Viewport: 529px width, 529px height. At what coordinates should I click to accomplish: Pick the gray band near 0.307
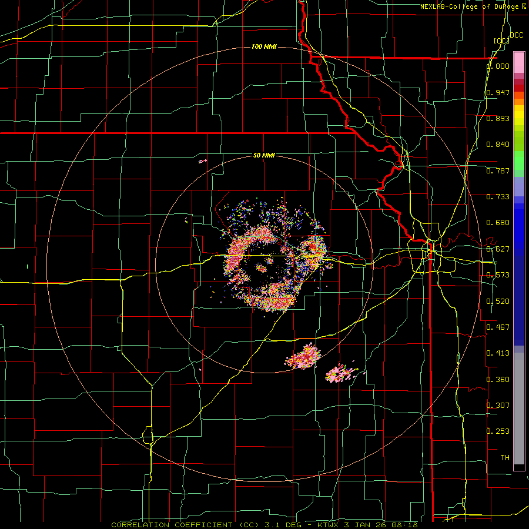(x=519, y=409)
